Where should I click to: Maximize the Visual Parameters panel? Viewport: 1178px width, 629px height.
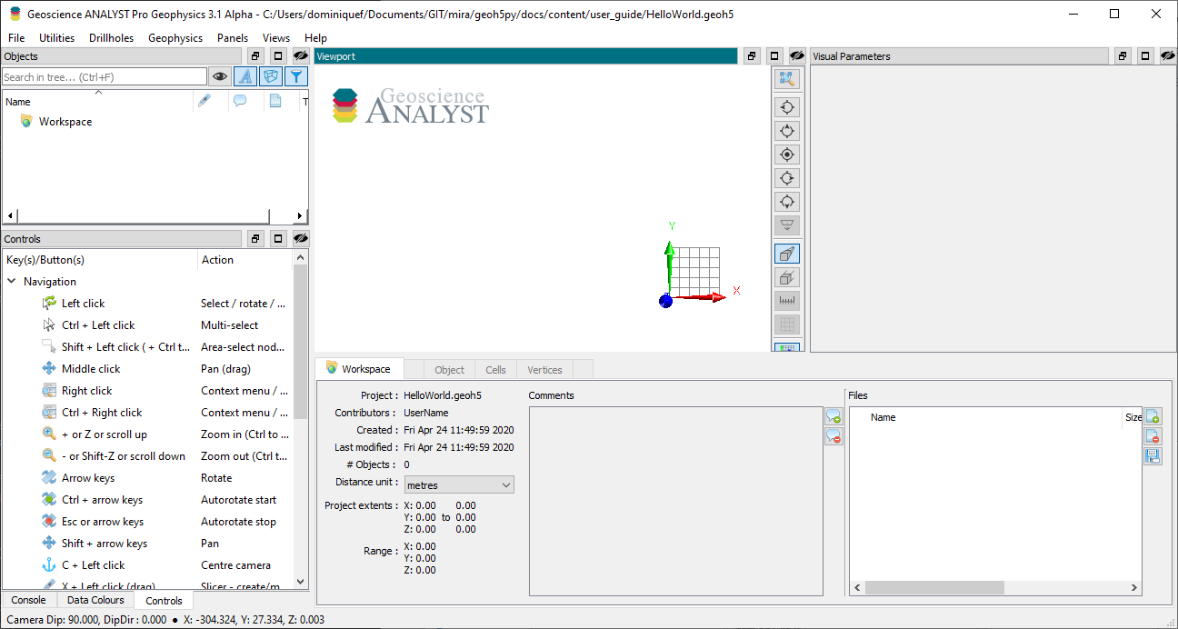pyautogui.click(x=1145, y=56)
